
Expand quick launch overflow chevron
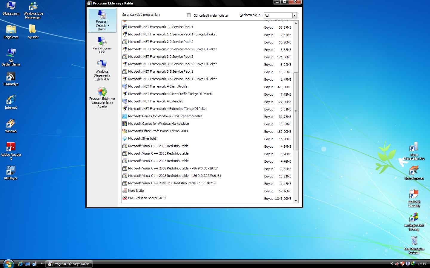pyautogui.click(x=42, y=264)
